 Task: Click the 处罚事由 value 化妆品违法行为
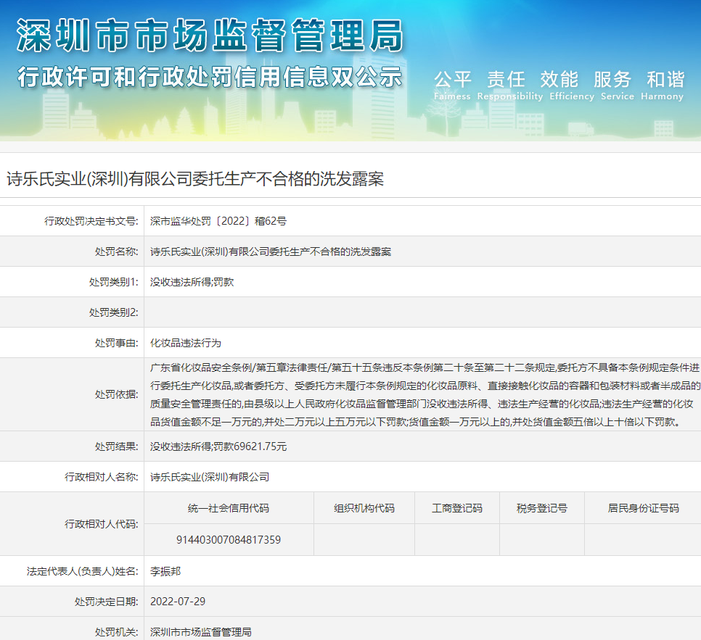coord(186,343)
